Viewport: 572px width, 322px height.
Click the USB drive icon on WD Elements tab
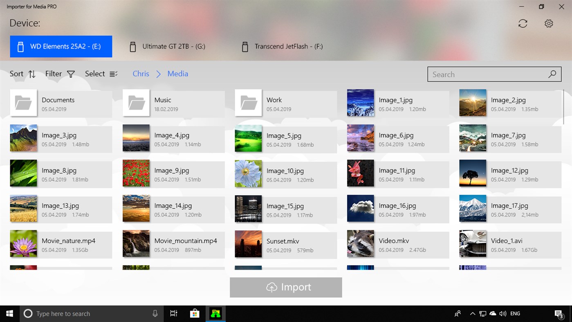tap(20, 46)
